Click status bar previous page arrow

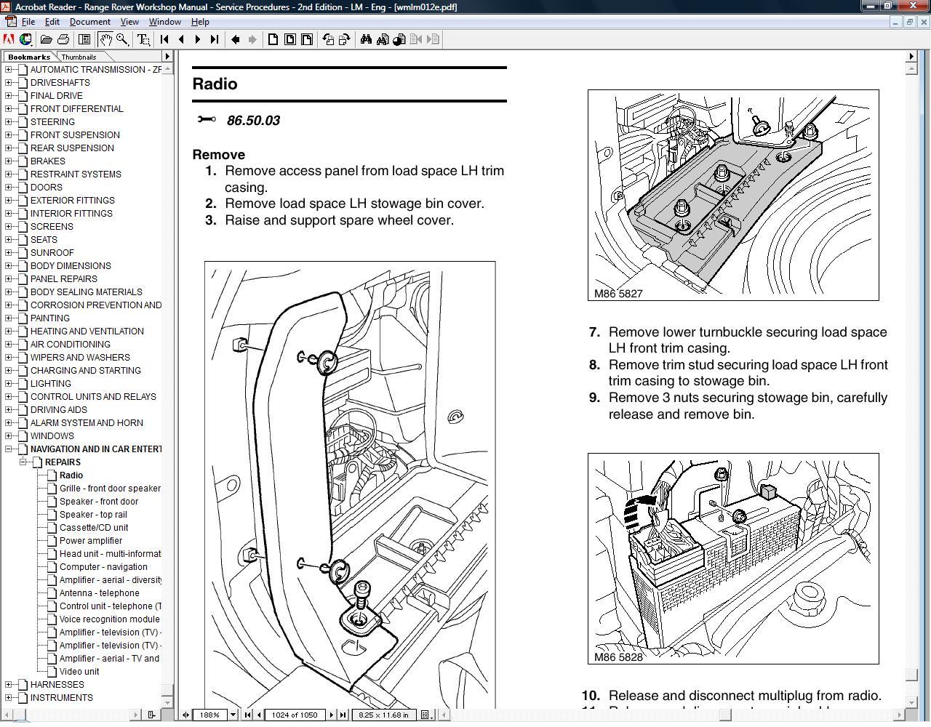[x=258, y=715]
